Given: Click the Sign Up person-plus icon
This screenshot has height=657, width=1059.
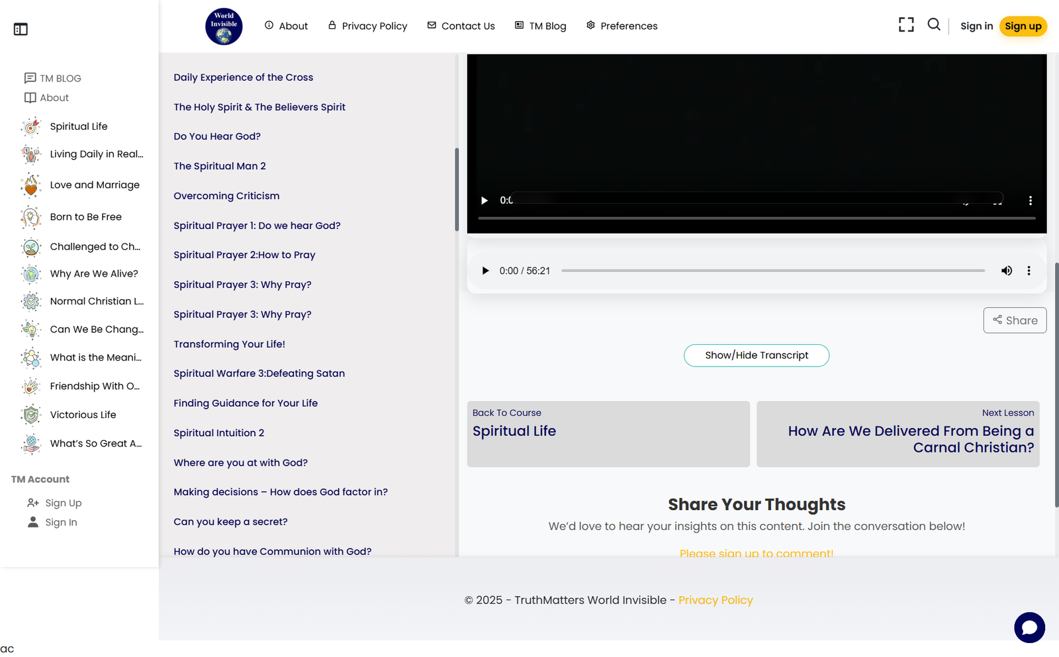Looking at the screenshot, I should coord(33,503).
